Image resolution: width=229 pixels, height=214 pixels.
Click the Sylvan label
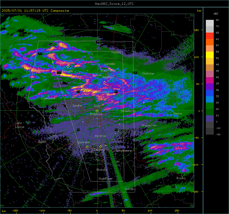coord(97,75)
